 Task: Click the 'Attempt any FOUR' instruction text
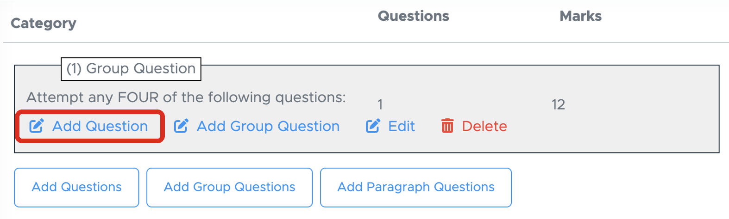point(186,97)
